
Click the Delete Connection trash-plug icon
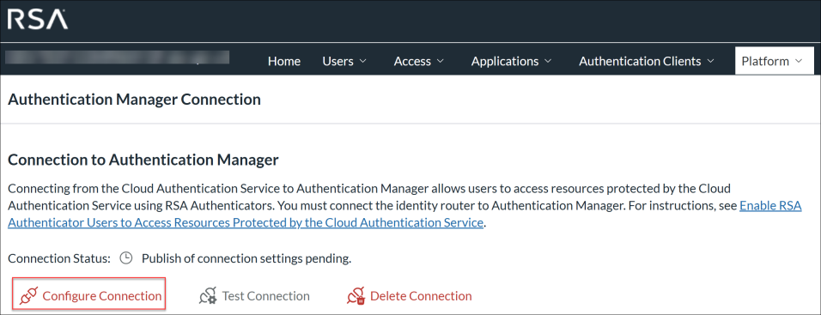pyautogui.click(x=356, y=296)
